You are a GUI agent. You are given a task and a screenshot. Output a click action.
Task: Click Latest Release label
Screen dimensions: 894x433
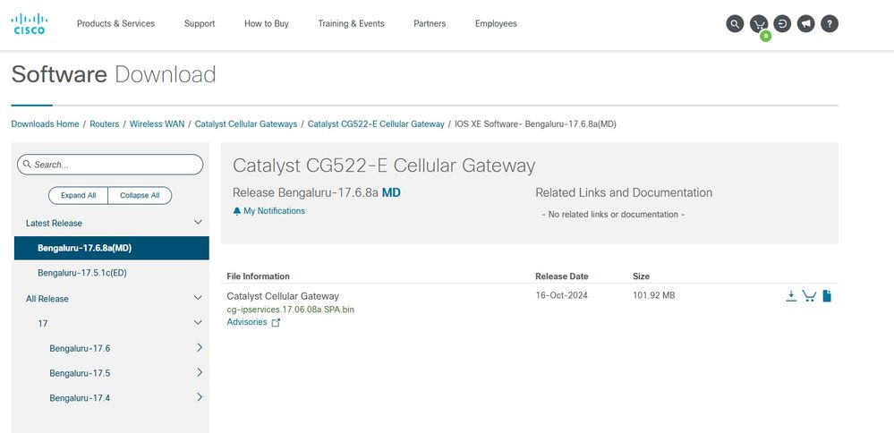(x=54, y=224)
